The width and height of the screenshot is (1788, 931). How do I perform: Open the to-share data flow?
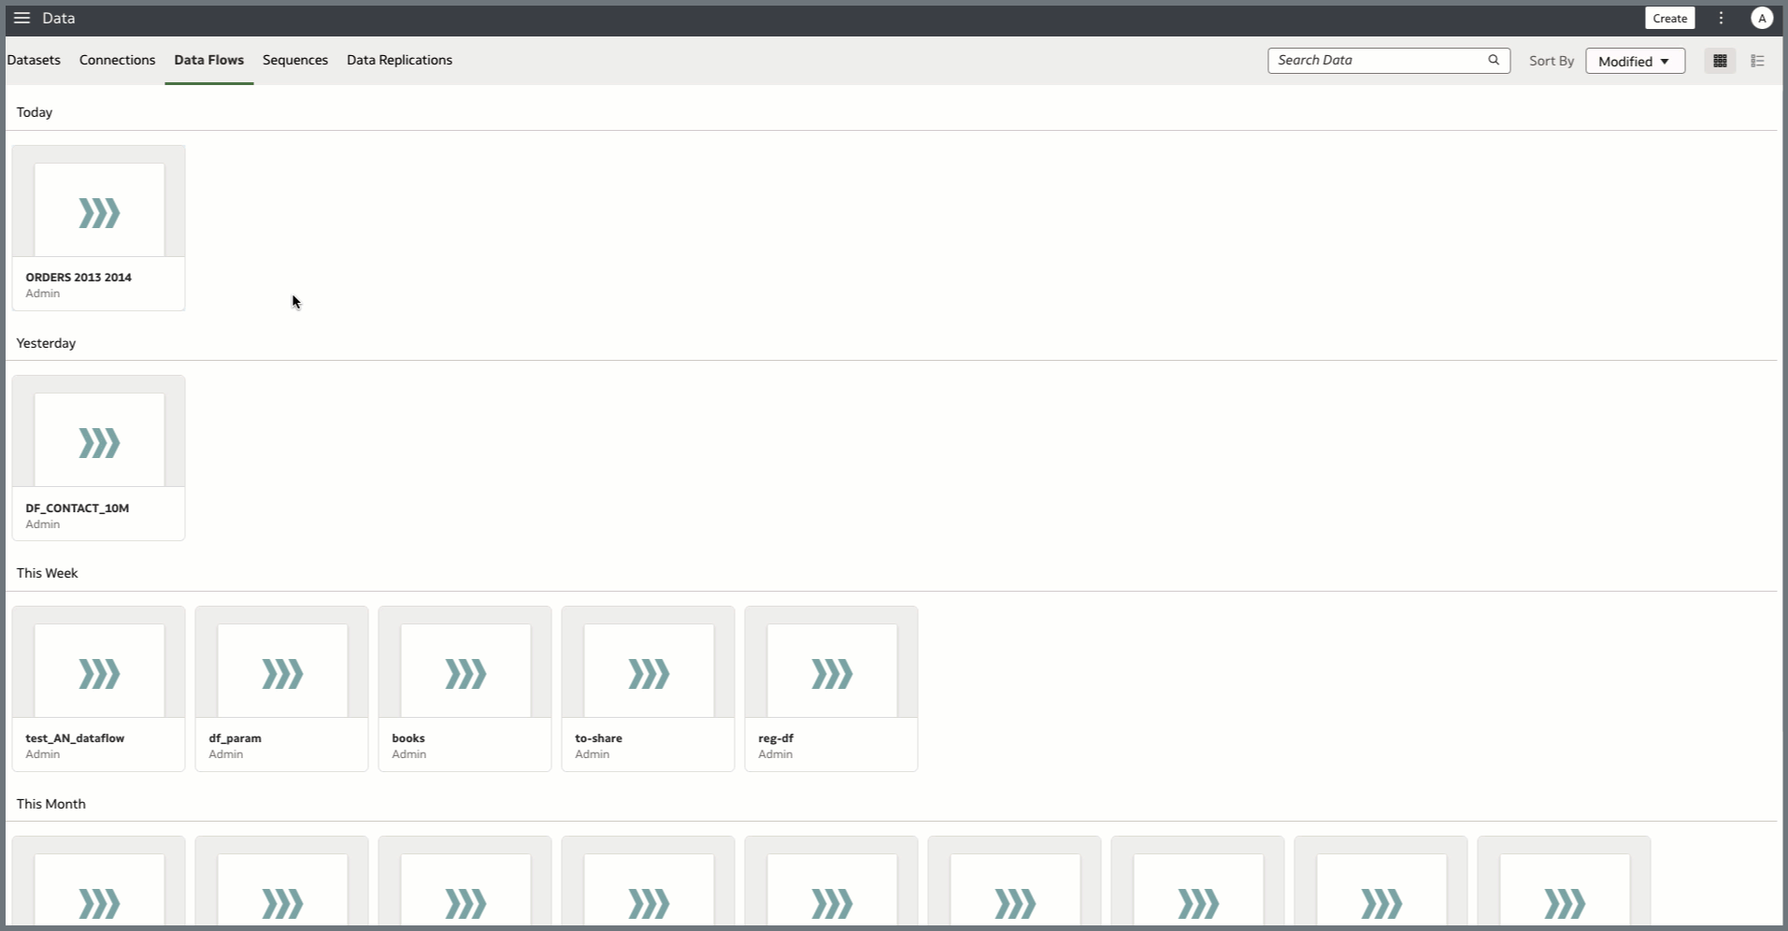tap(648, 671)
